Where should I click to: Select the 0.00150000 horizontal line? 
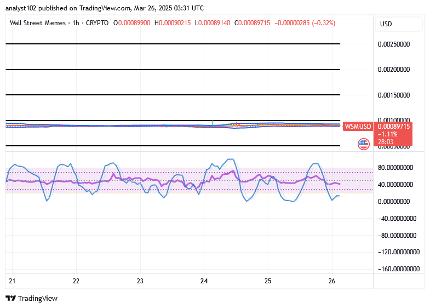tap(173, 95)
